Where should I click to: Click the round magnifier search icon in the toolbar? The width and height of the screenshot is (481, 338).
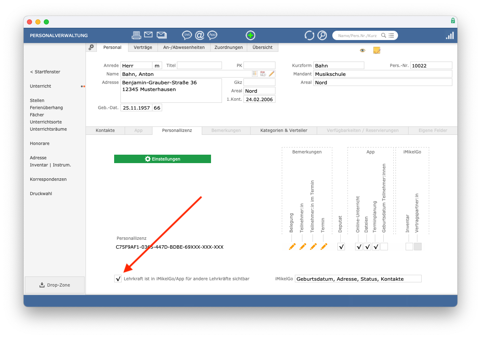coord(322,35)
